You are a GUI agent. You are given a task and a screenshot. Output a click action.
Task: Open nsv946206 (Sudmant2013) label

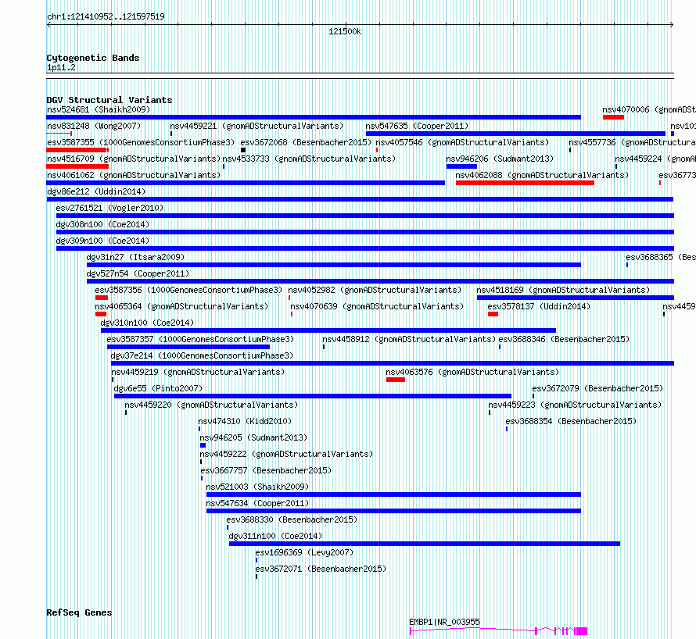point(500,159)
